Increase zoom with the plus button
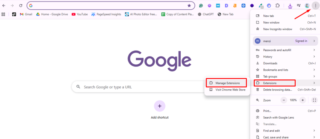The width and height of the screenshot is (320, 139). (302, 100)
